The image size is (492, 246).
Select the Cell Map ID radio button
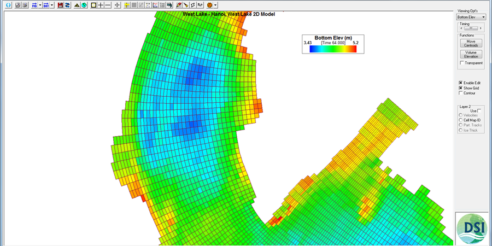click(461, 120)
